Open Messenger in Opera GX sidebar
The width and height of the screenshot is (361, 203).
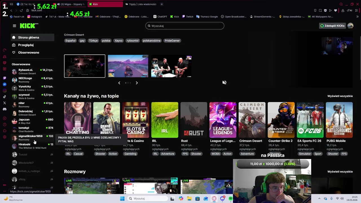coord(5,84)
